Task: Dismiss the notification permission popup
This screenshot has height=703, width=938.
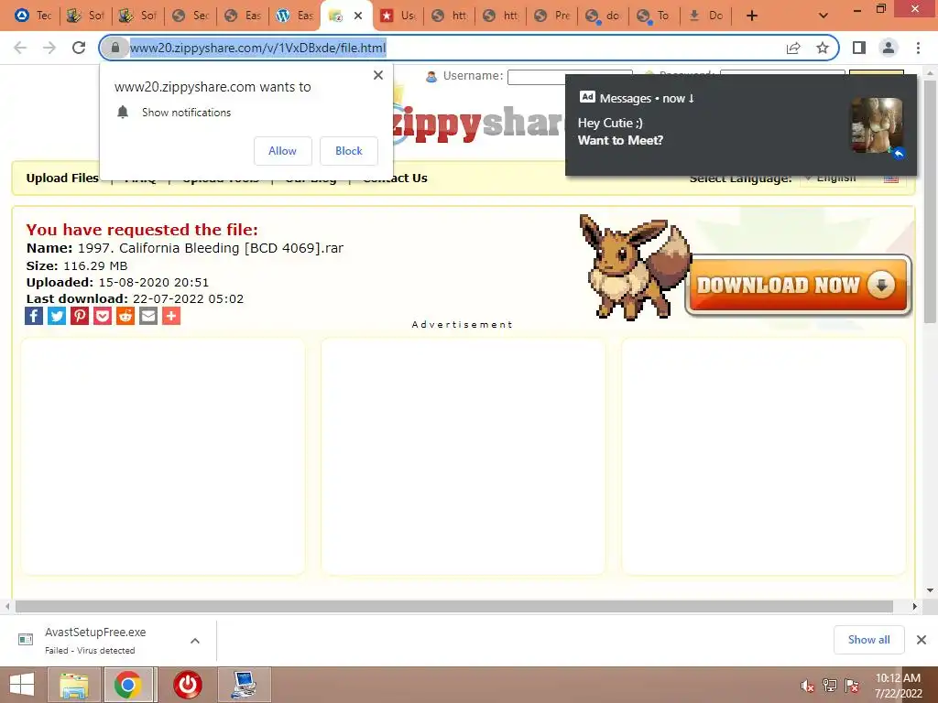Action: tap(378, 75)
